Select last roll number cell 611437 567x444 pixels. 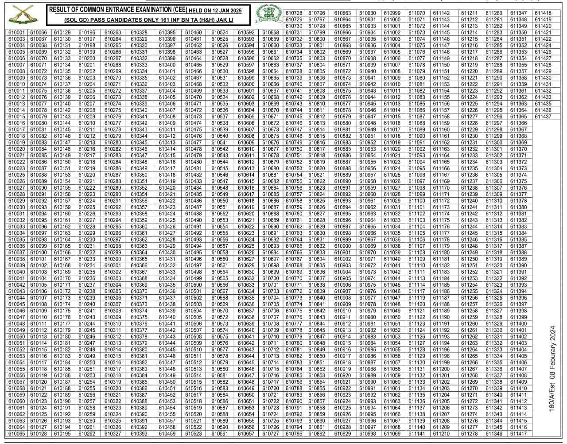pyautogui.click(x=543, y=117)
